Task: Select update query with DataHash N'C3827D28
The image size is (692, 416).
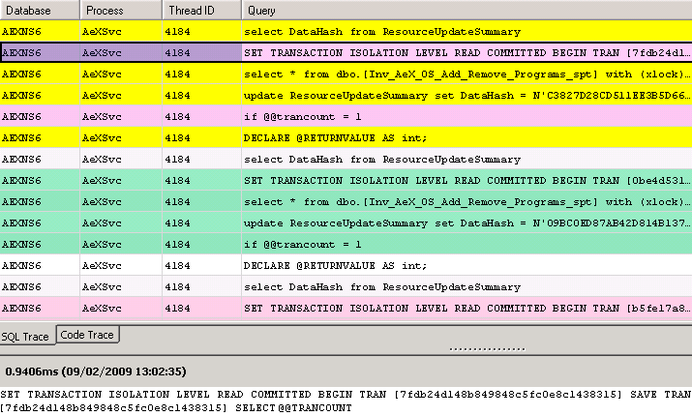Action: click(465, 95)
